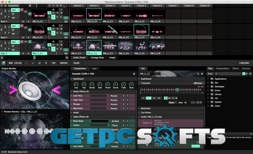Play composition forwards in the top bar
The width and height of the screenshot is (253, 154).
(53, 6)
